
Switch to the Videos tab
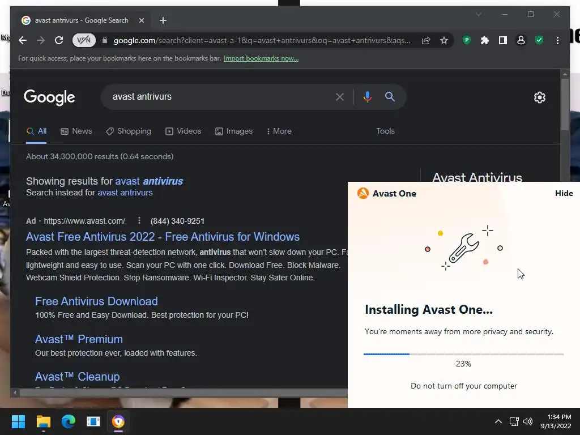[x=183, y=131]
